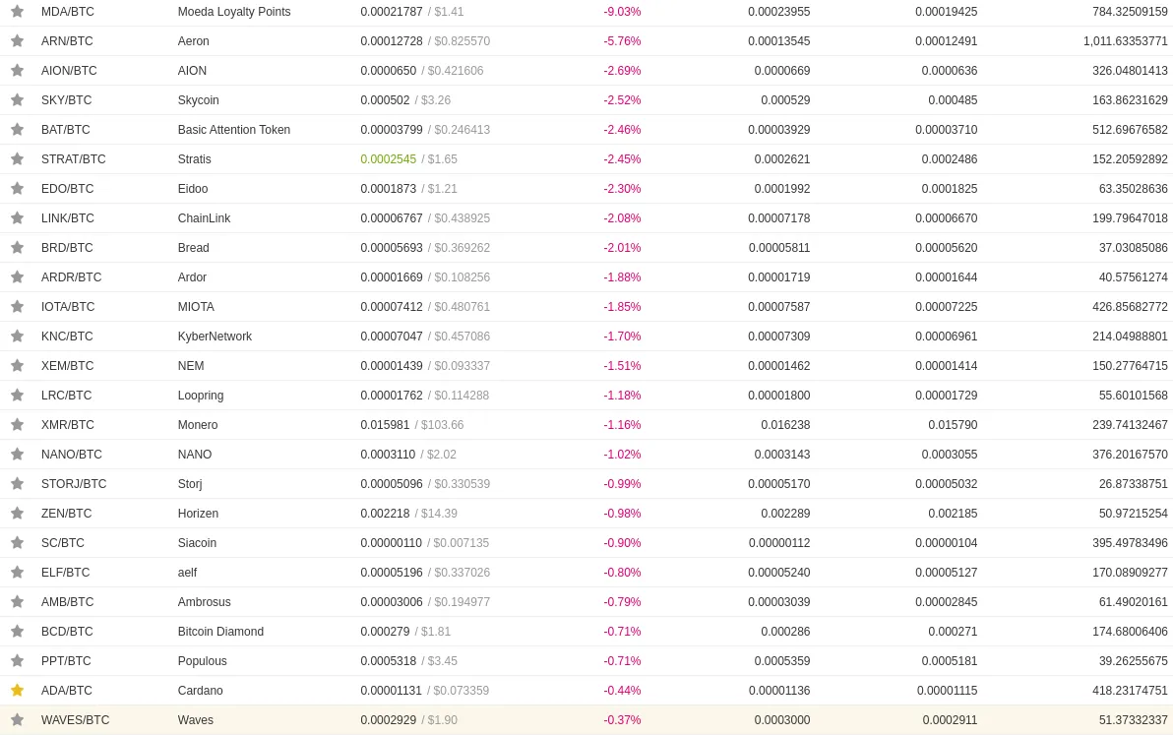Select the Ambrosus coin name
The image size is (1173, 735).
click(x=205, y=602)
